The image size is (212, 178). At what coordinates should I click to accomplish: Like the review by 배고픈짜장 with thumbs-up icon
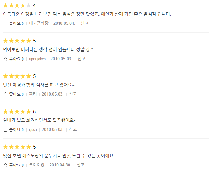coord(5,23)
